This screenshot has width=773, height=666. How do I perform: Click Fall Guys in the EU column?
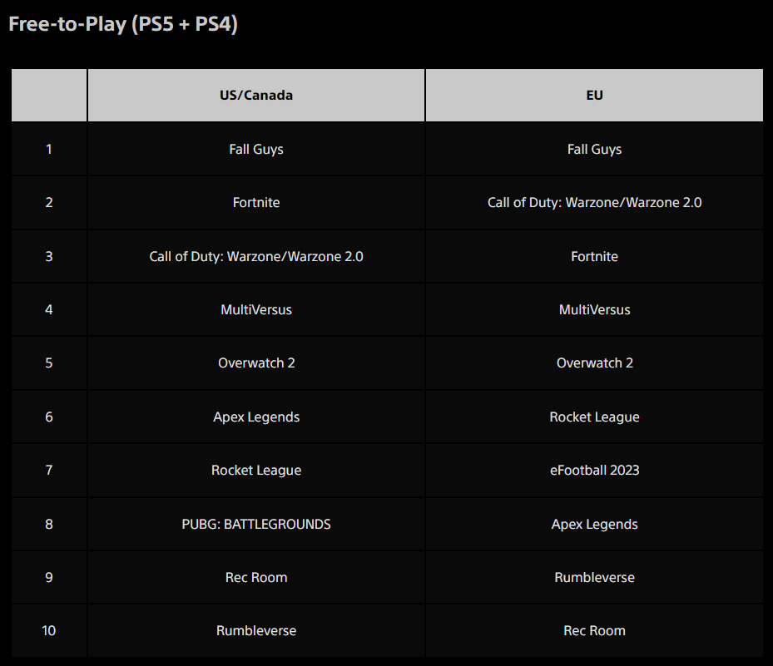[594, 150]
